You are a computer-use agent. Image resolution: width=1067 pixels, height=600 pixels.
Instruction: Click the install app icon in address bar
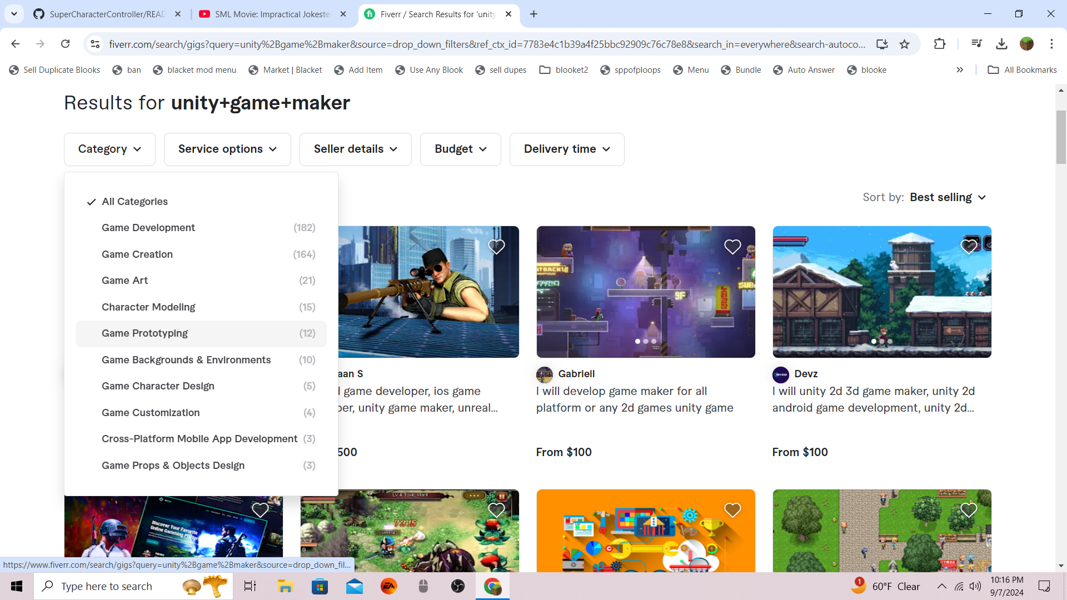[882, 44]
